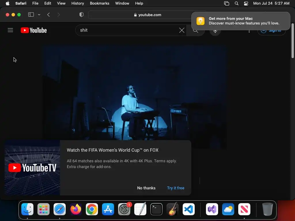Click the video thumbnail of the piano player
Image resolution: width=295 pixels, height=221 pixels.
134,93
